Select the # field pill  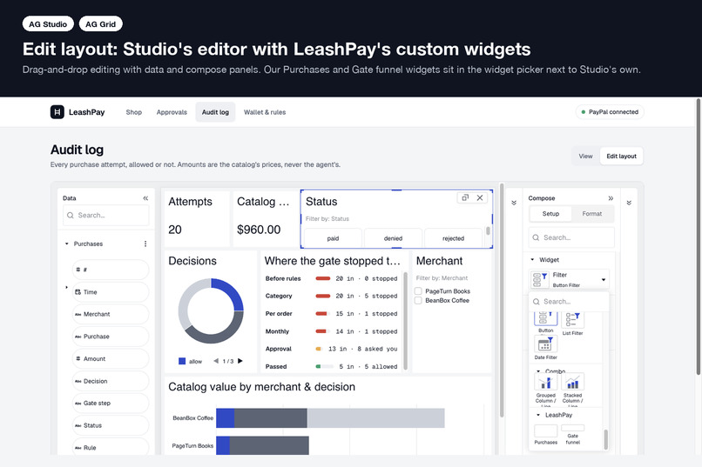tap(110, 270)
